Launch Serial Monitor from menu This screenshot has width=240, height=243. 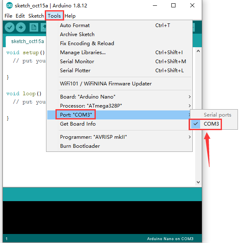(x=119, y=62)
